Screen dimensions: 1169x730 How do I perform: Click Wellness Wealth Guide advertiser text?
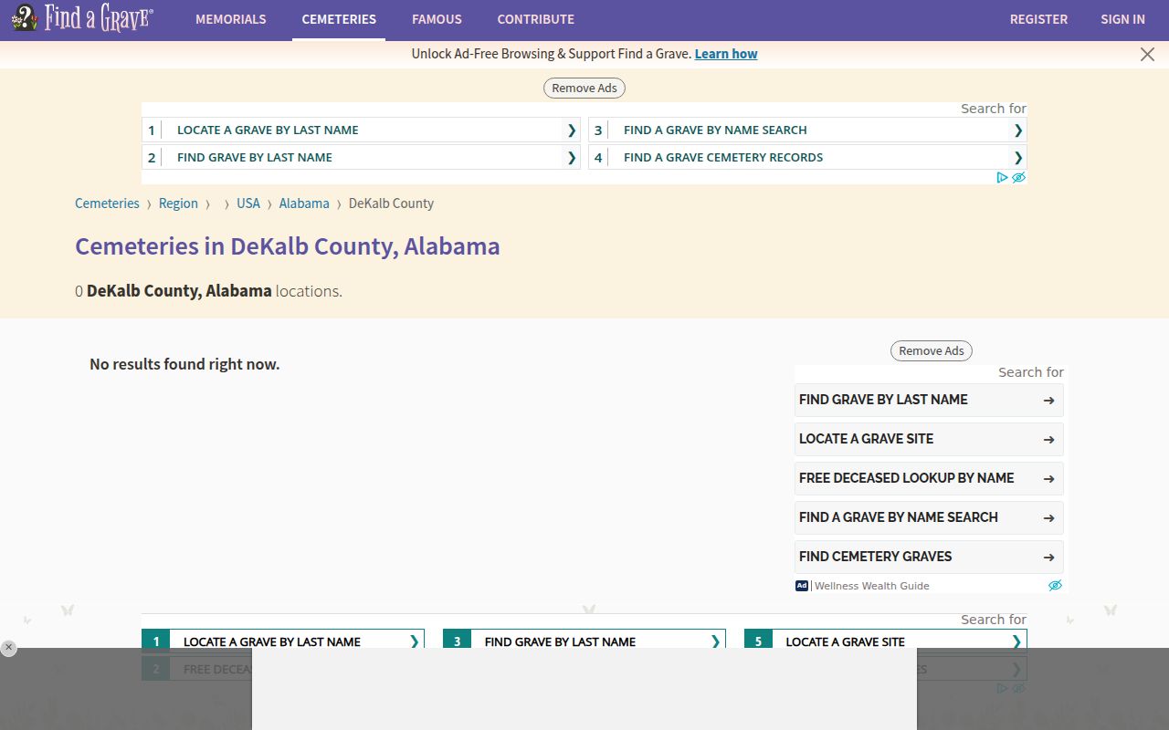[x=871, y=586]
